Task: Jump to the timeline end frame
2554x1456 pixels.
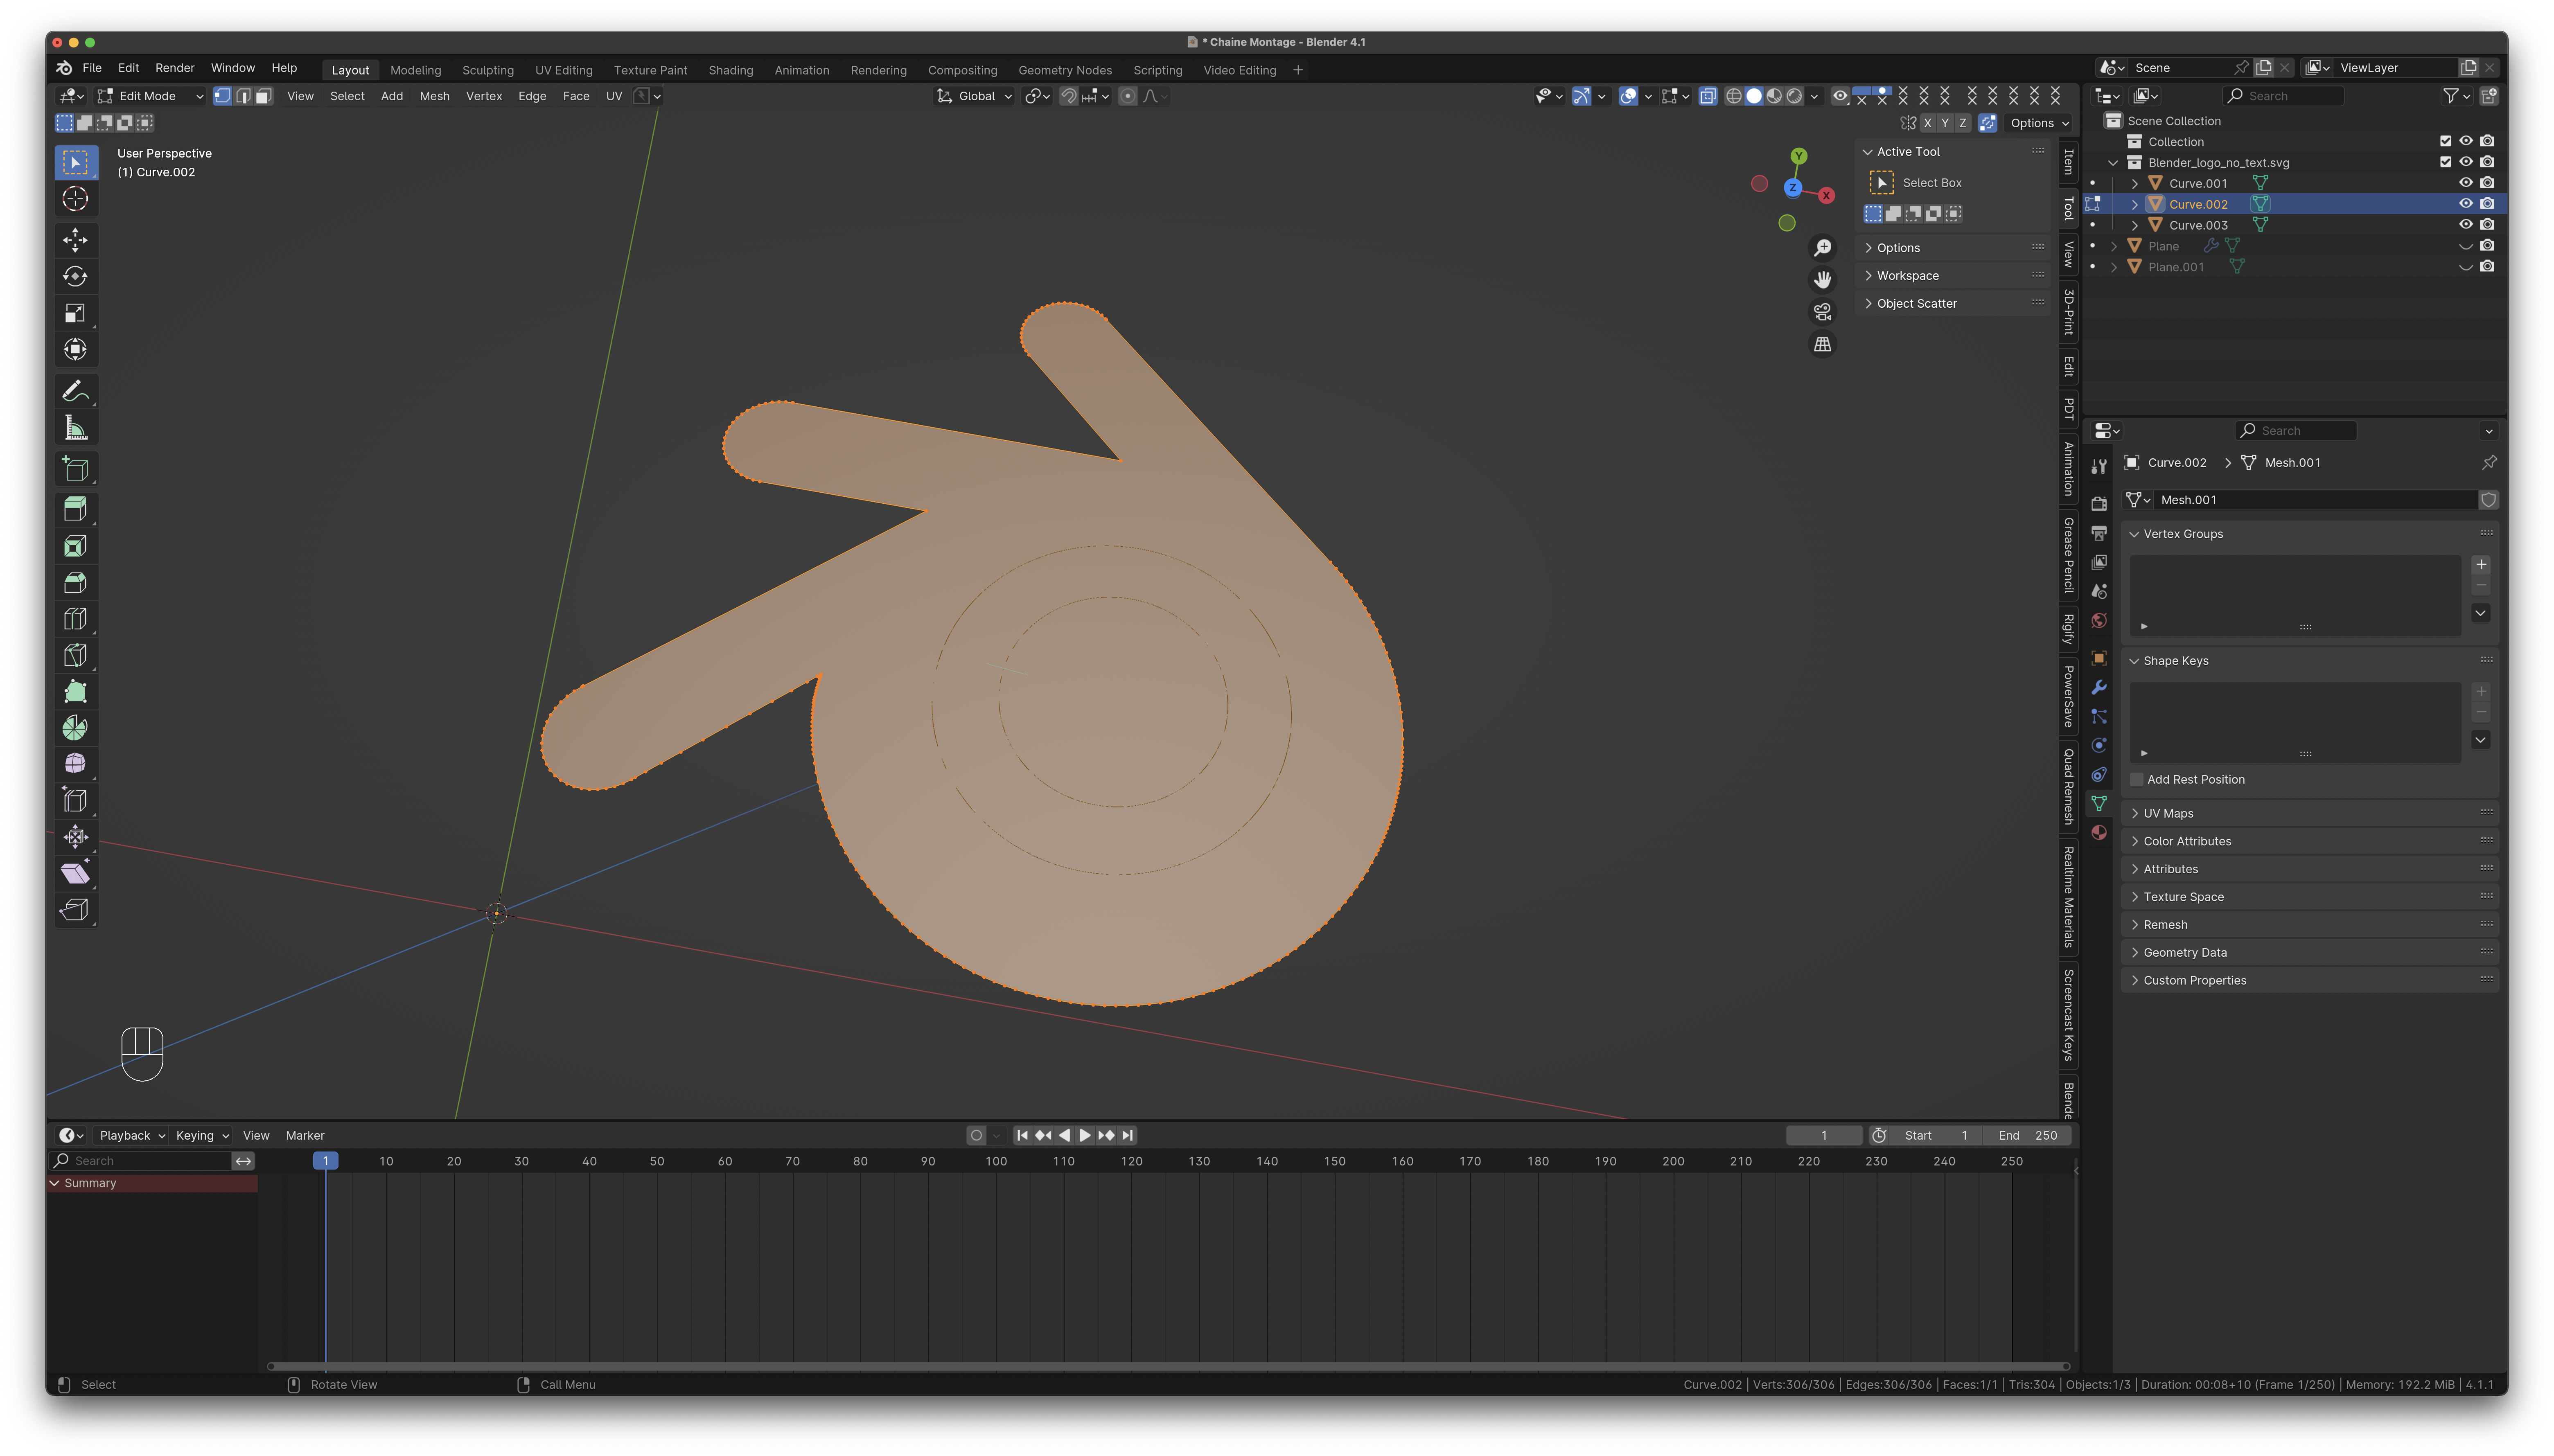Action: point(1128,1135)
